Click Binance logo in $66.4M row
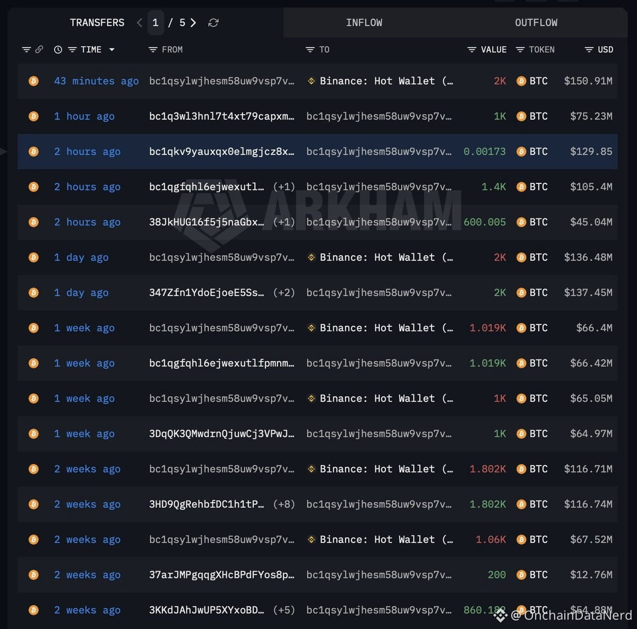This screenshot has width=637, height=629. 312,328
